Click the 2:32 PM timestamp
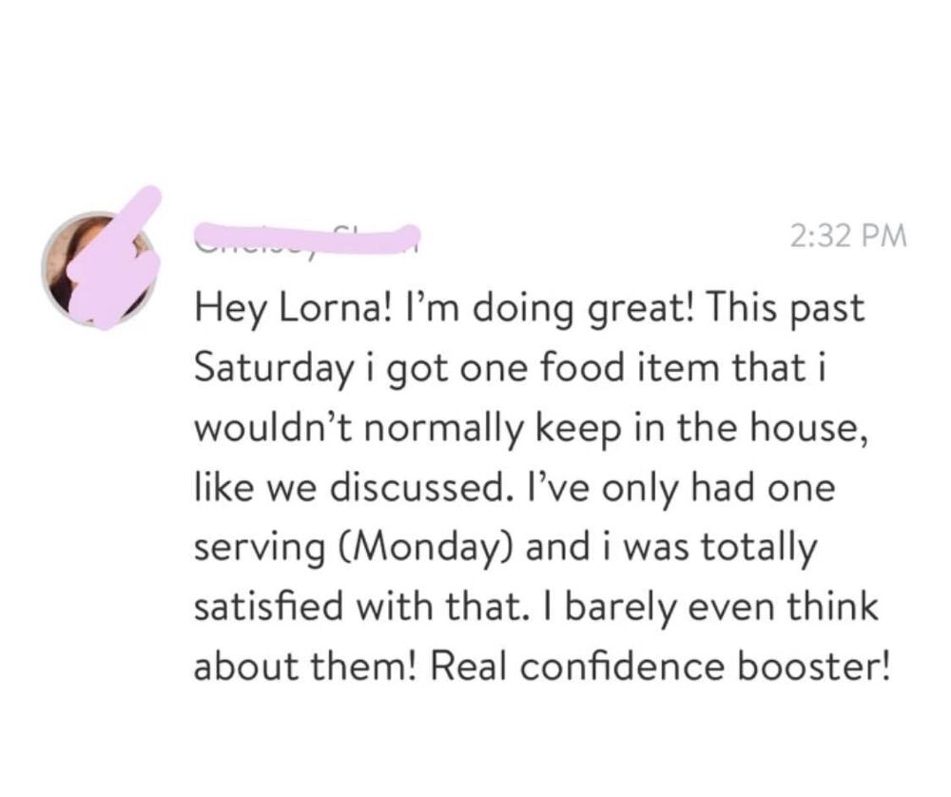The height and width of the screenshot is (797, 951). click(848, 235)
